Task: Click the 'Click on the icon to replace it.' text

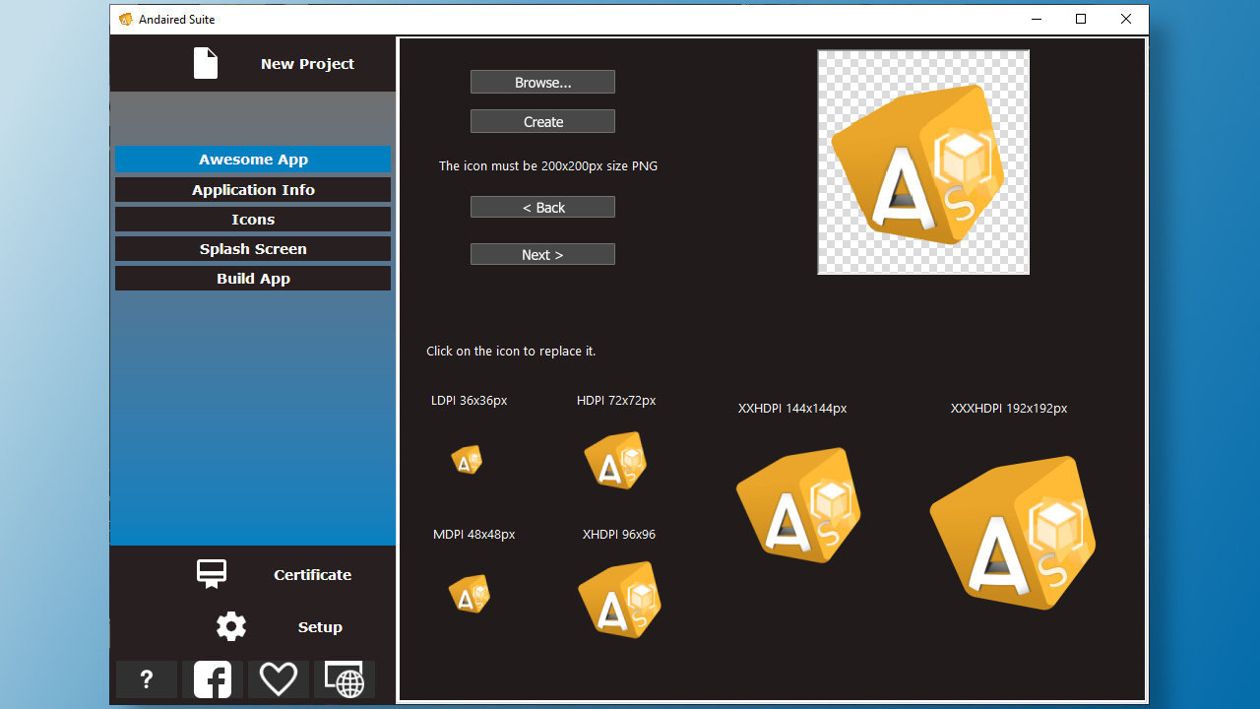Action: [x=511, y=352]
